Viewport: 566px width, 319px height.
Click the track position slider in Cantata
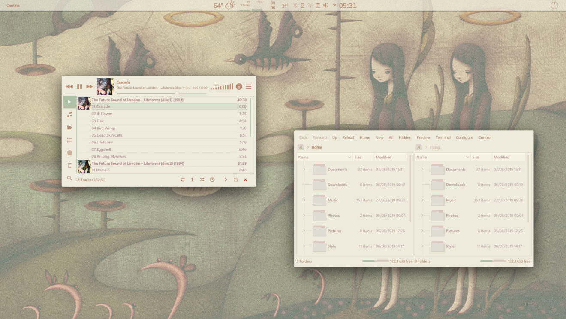162,93
